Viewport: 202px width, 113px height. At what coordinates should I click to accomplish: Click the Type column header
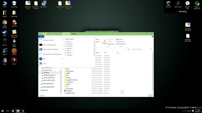click(105, 53)
